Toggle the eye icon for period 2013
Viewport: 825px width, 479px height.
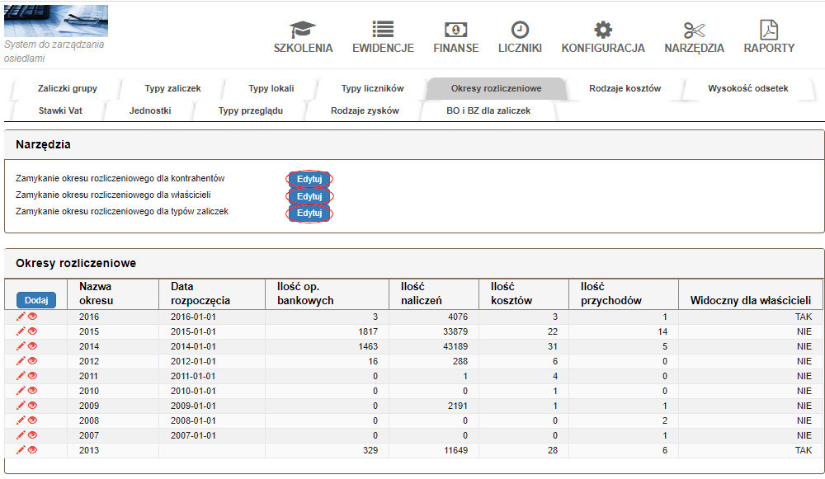[33, 450]
